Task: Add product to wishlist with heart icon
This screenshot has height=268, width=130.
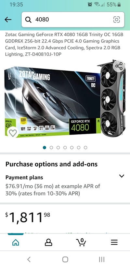Action: click(13, 133)
